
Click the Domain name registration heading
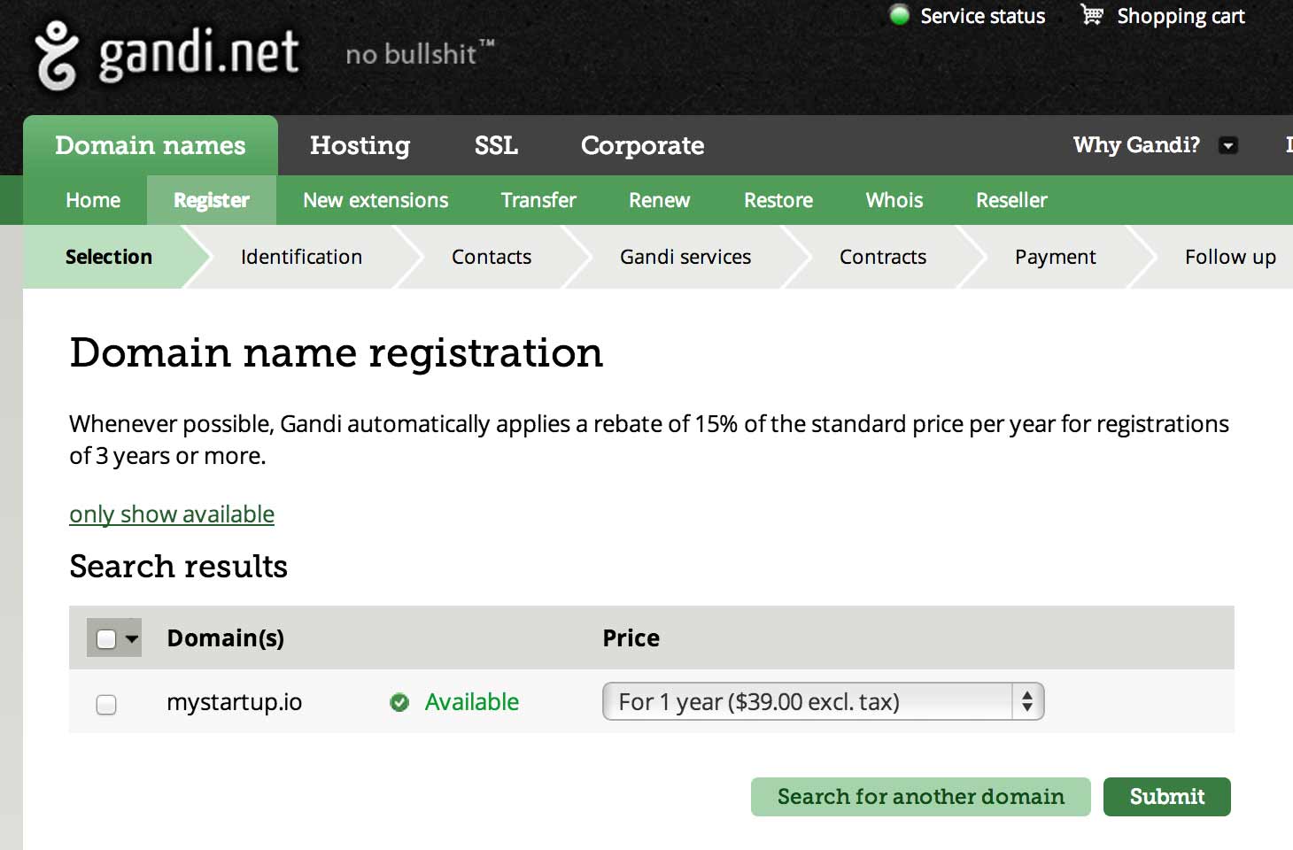[337, 352]
